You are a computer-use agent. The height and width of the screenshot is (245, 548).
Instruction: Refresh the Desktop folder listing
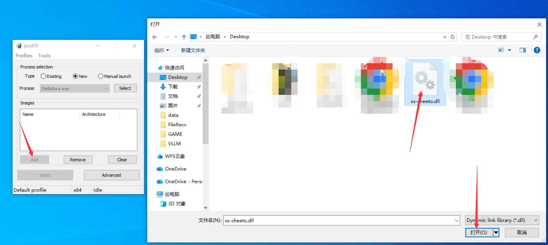click(453, 37)
